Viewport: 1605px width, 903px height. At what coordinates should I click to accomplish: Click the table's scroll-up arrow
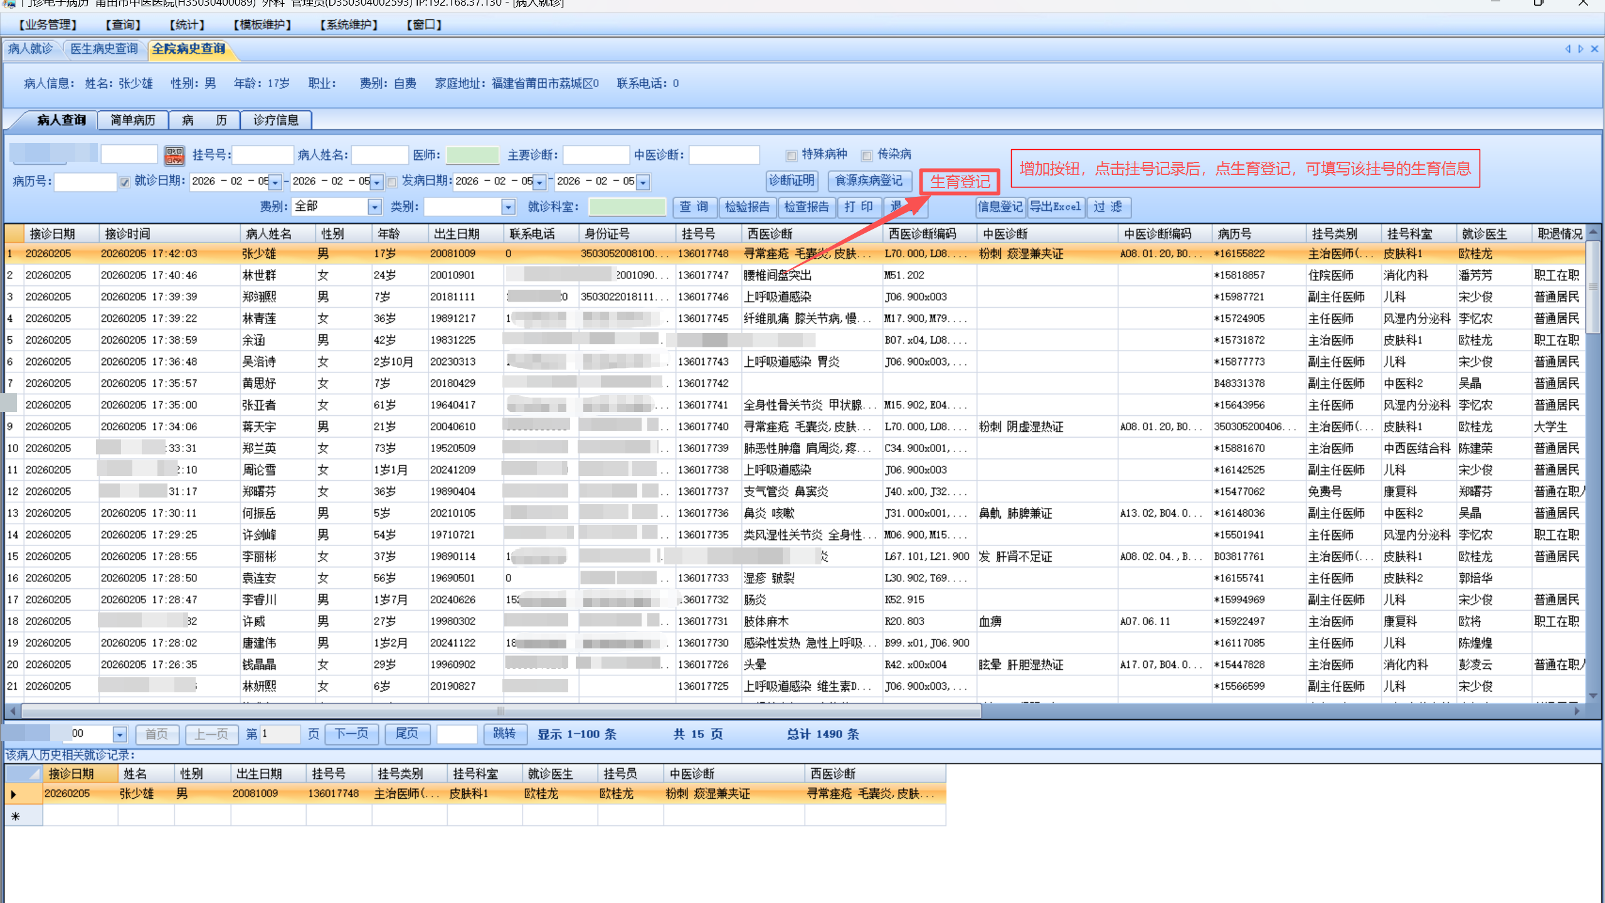point(1592,232)
